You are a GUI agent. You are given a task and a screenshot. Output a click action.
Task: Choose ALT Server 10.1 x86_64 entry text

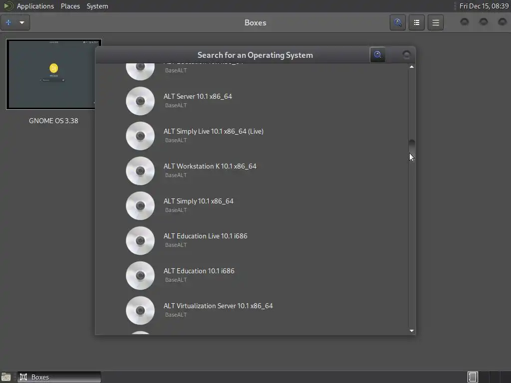click(198, 96)
